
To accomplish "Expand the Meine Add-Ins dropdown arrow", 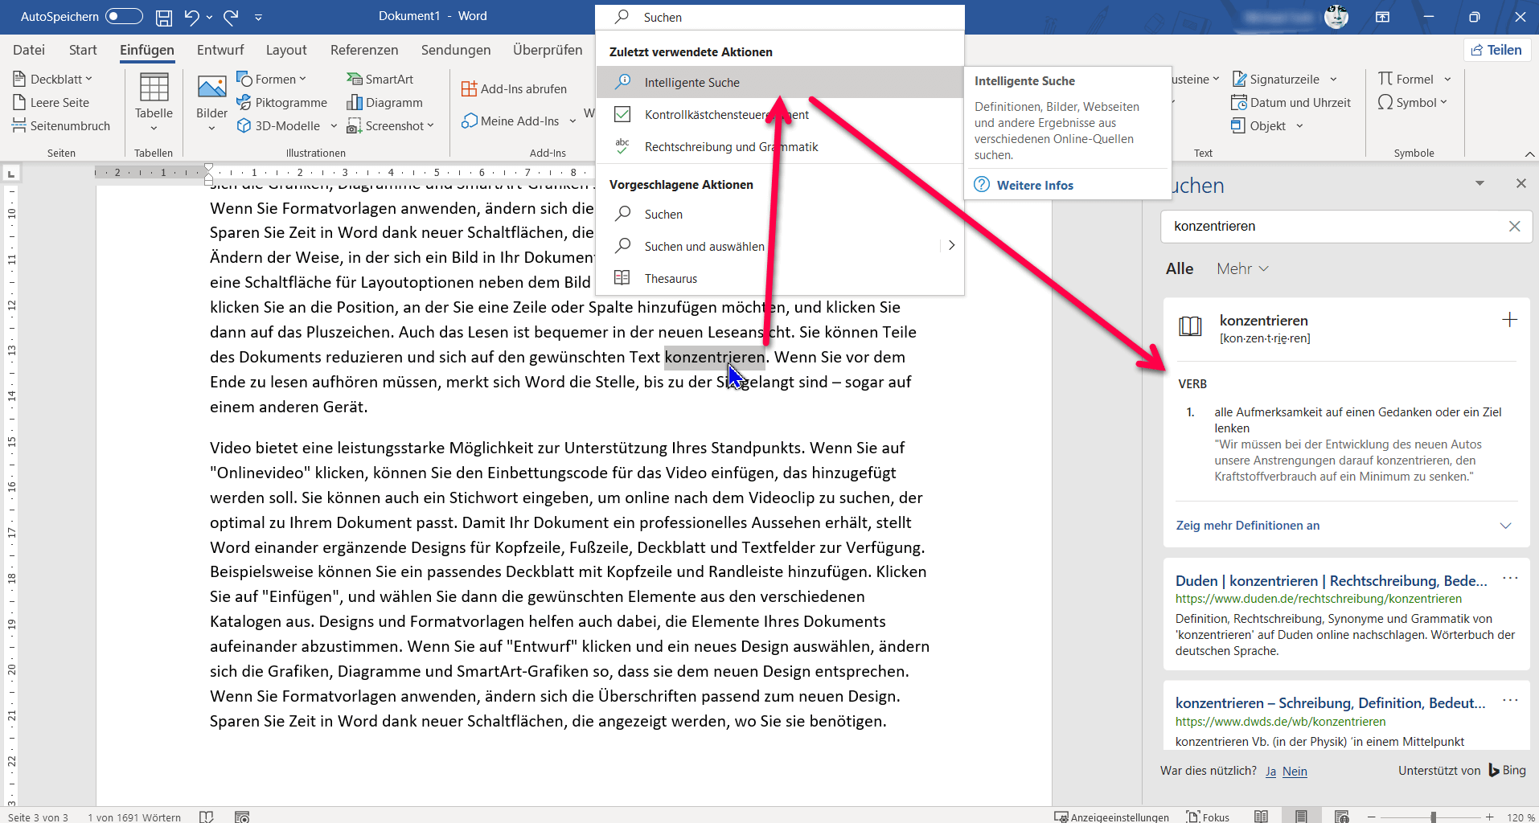I will [573, 121].
